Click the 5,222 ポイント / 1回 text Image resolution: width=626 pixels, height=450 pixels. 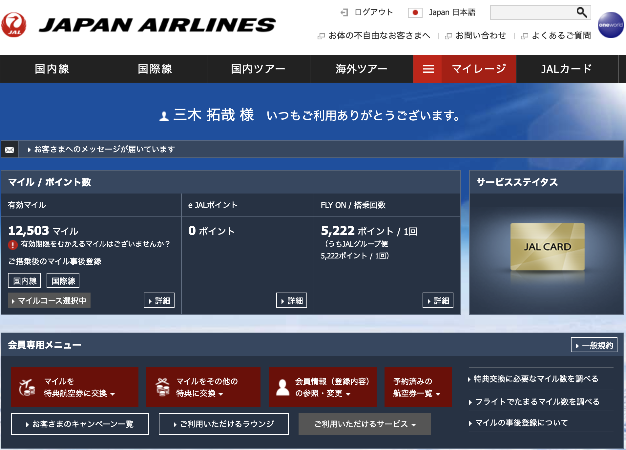pyautogui.click(x=369, y=231)
